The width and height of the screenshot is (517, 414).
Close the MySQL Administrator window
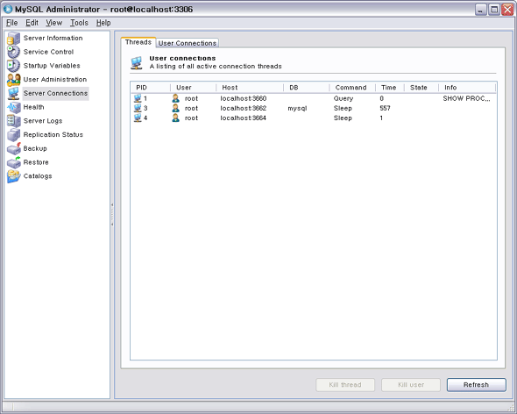pos(507,10)
